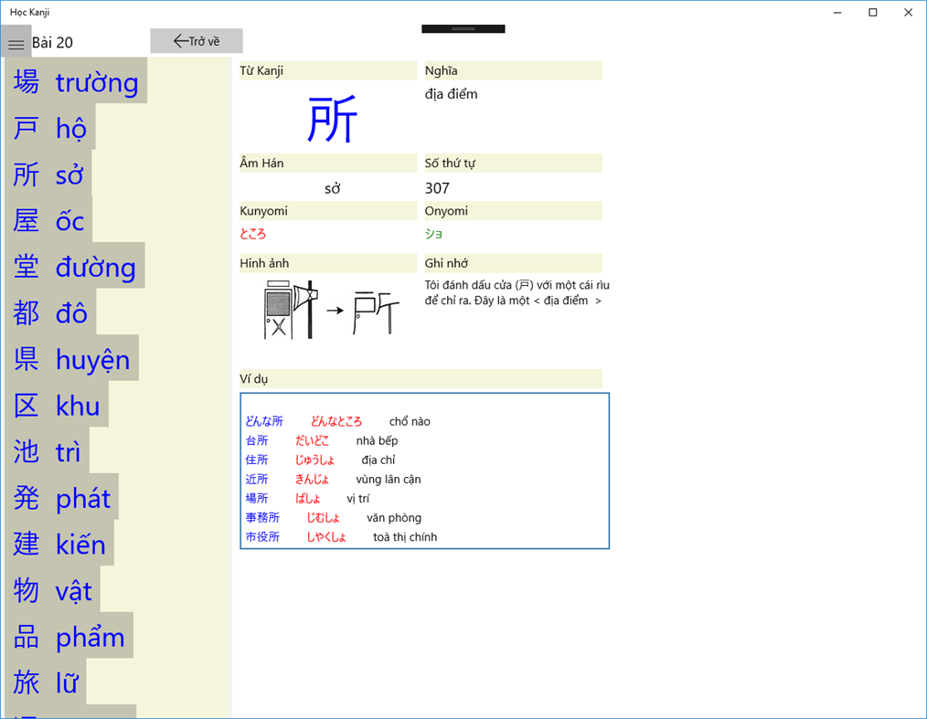This screenshot has width=927, height=719.
Task: Select the Onyomi reading ショ
Action: [x=433, y=234]
